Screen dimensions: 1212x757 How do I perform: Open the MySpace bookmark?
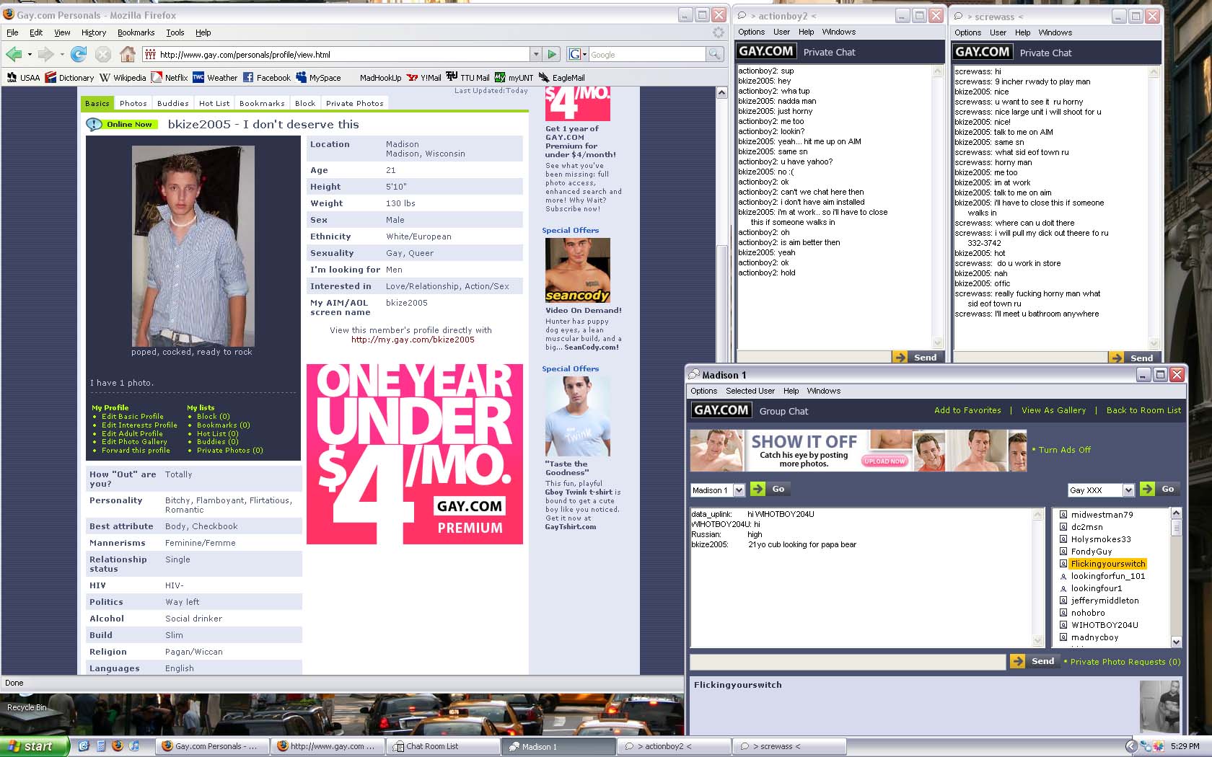(318, 77)
